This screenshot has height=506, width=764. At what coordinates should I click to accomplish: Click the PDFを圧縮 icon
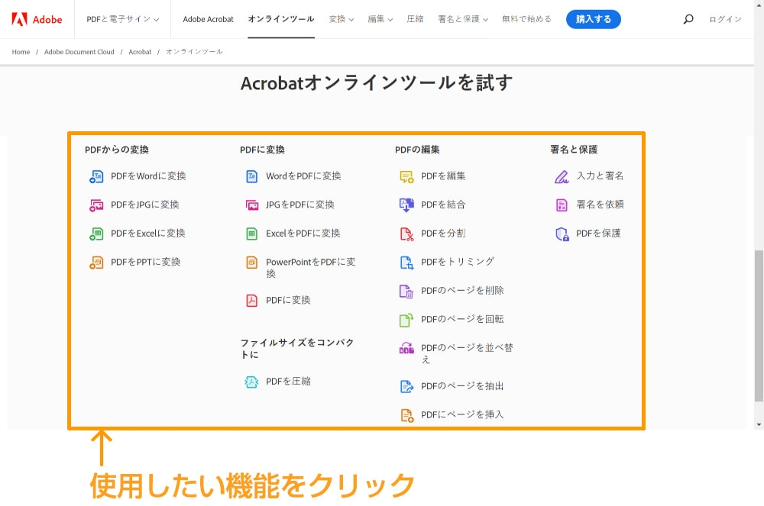pos(251,382)
